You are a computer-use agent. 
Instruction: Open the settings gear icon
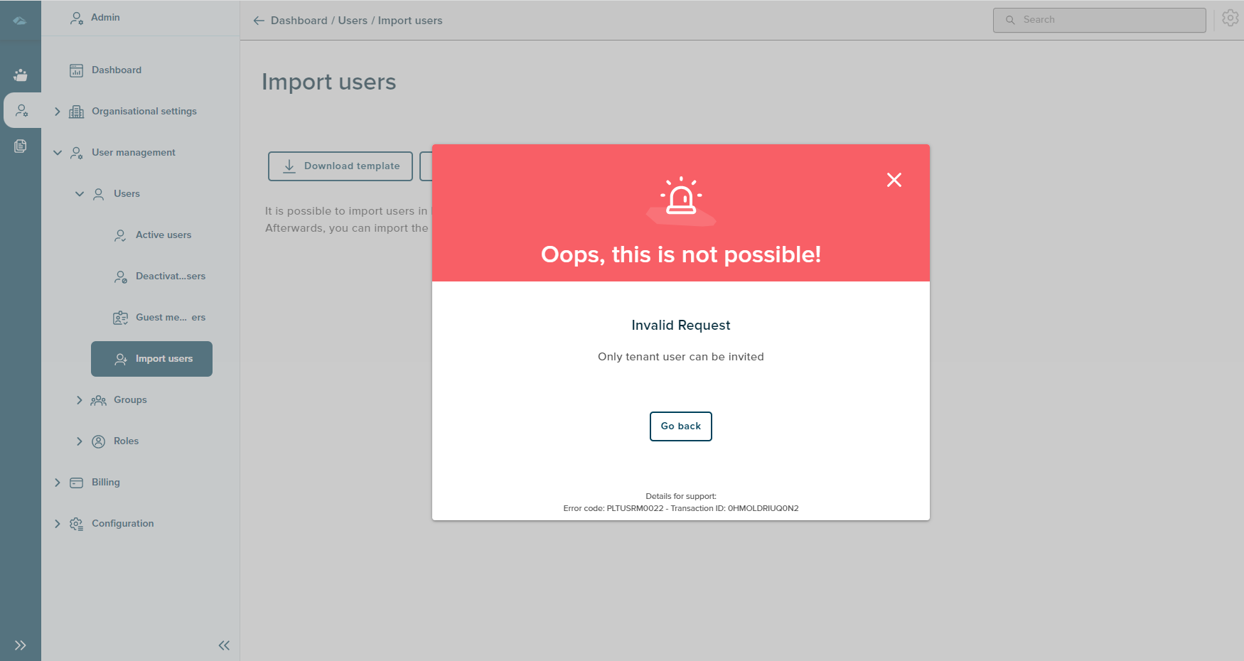(x=1230, y=18)
